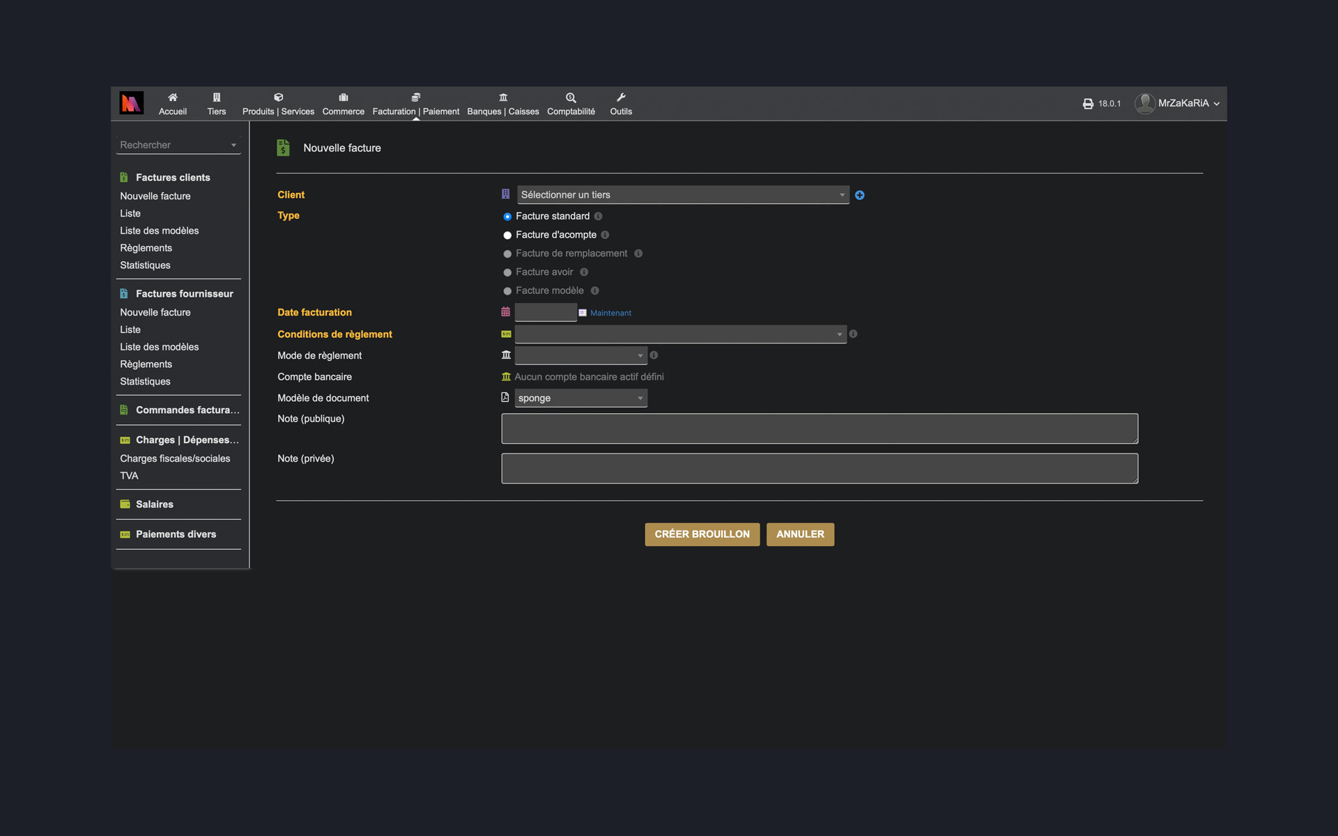Click the blue plus icon to add new client
This screenshot has height=836, width=1338.
click(859, 195)
